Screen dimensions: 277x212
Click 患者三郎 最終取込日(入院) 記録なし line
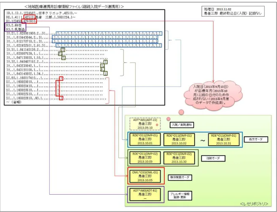[232, 13]
